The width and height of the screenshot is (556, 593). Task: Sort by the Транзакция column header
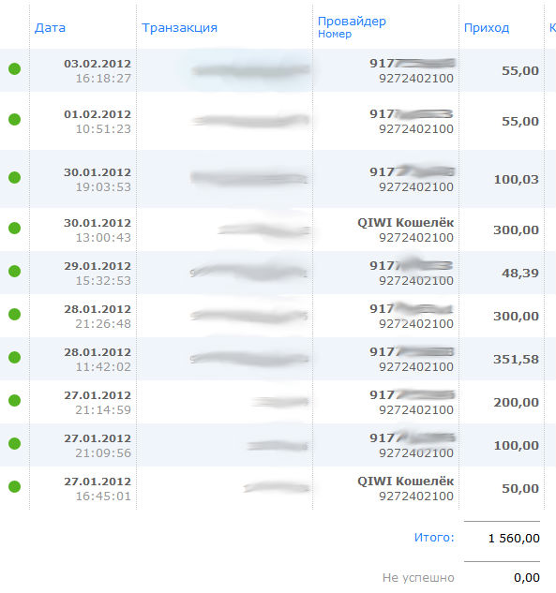[x=179, y=27]
